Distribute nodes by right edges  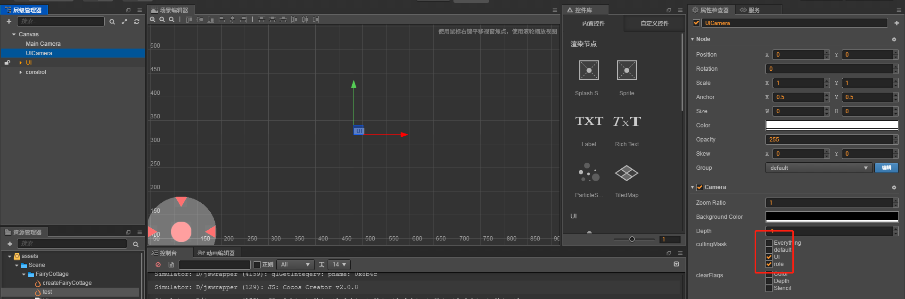pyautogui.click(x=316, y=19)
